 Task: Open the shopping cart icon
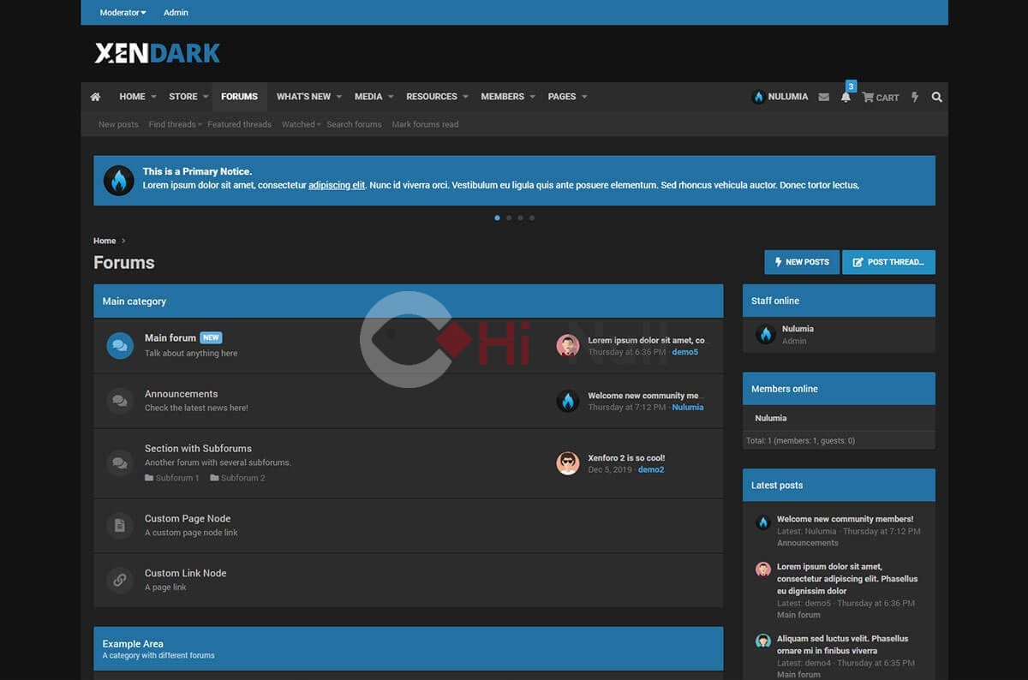point(868,97)
